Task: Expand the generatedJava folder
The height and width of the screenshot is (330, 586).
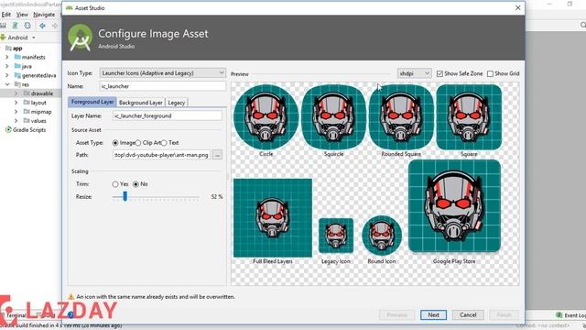Action: (7, 75)
